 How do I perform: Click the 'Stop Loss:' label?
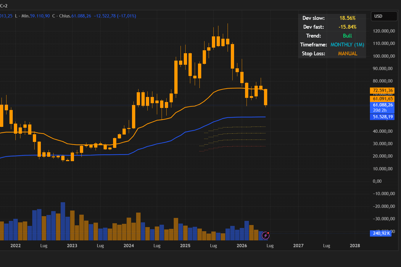click(x=313, y=54)
